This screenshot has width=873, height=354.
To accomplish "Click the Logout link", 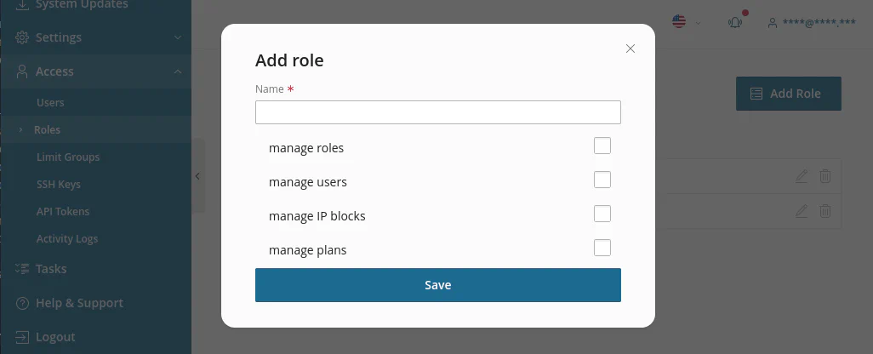I will (55, 337).
